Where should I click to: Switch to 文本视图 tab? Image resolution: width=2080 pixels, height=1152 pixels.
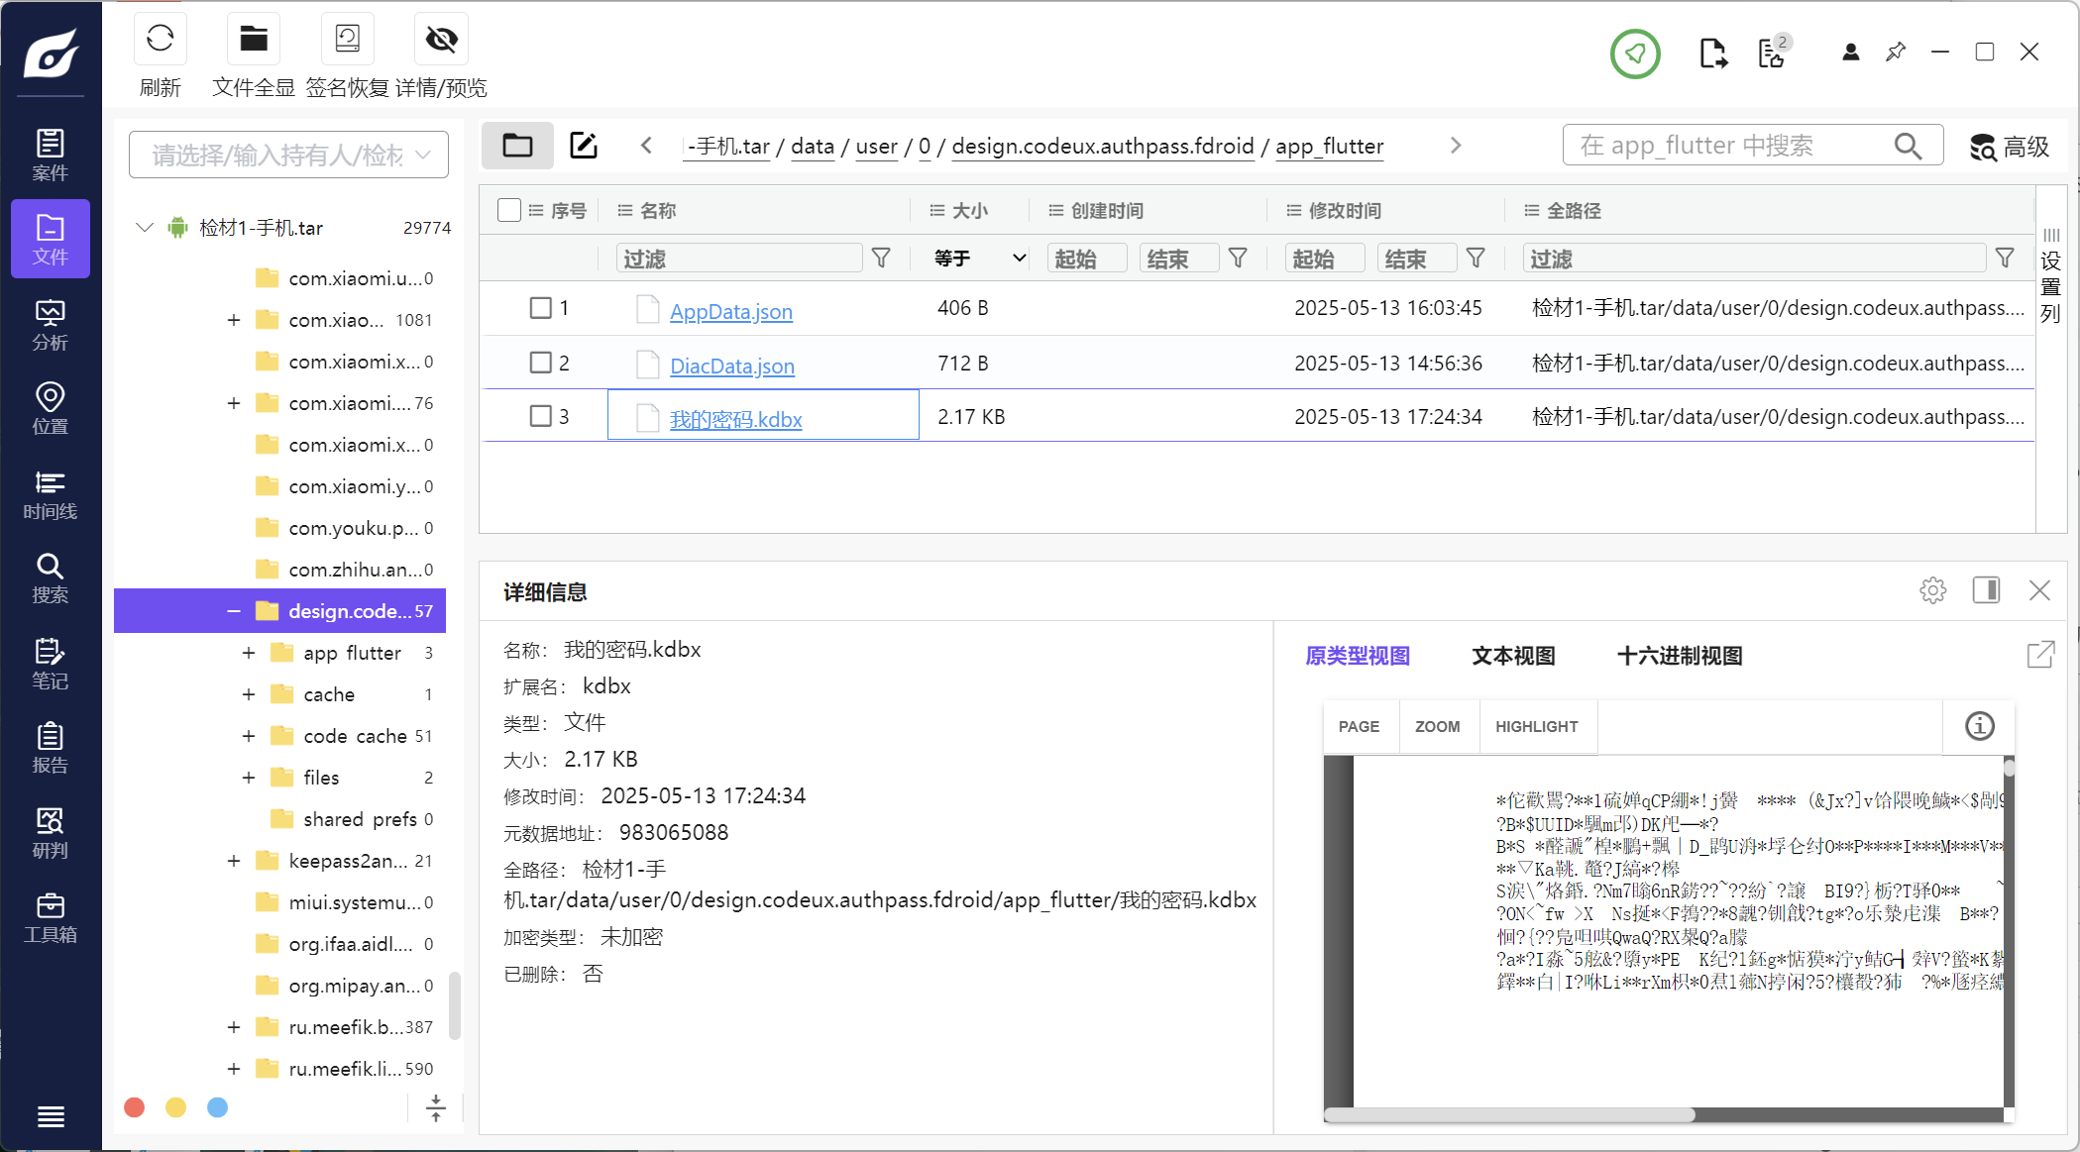1513,656
